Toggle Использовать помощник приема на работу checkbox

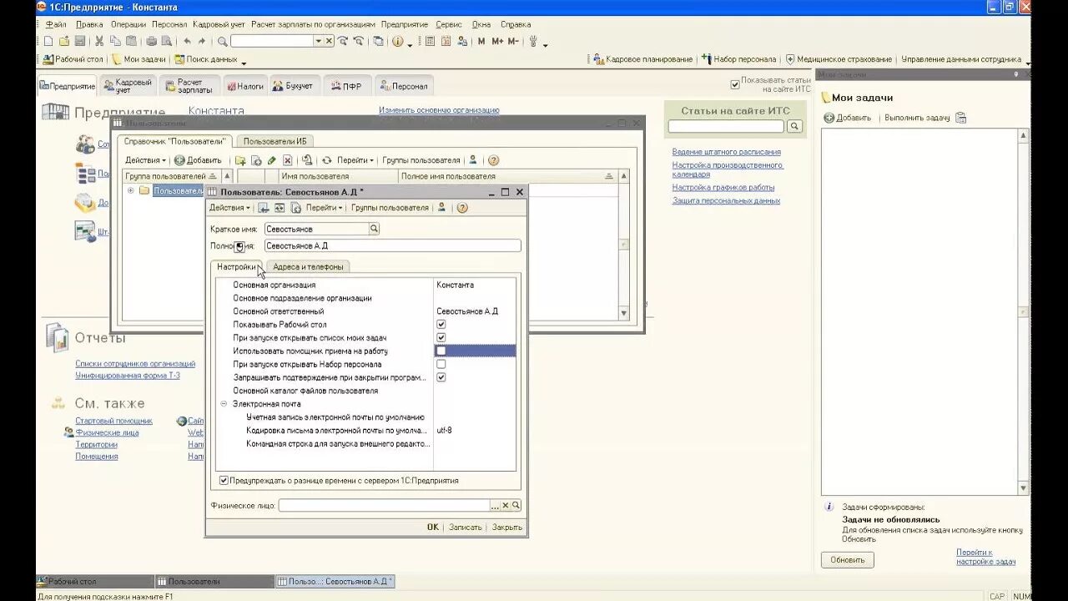pos(441,351)
